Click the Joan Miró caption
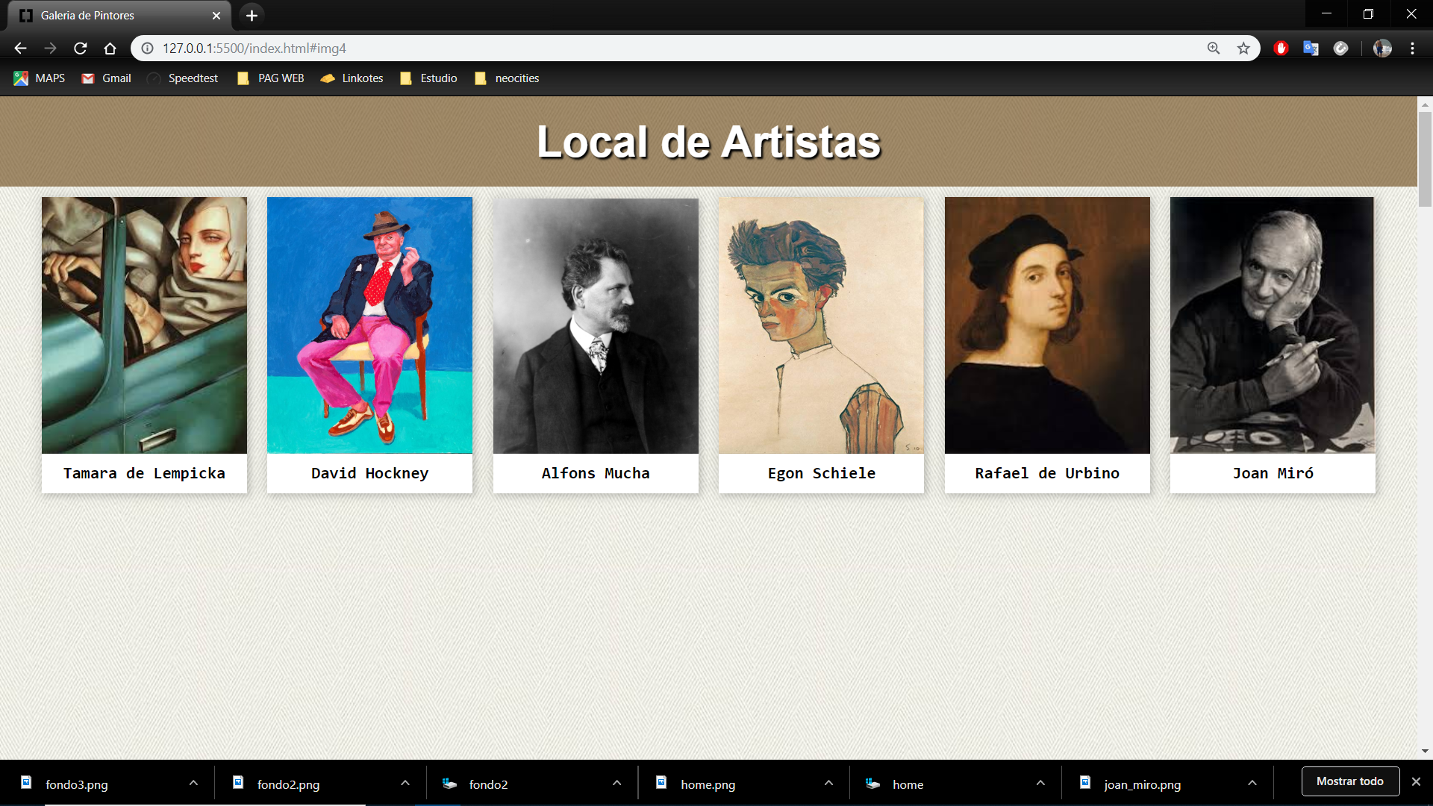The width and height of the screenshot is (1433, 806). point(1273,473)
